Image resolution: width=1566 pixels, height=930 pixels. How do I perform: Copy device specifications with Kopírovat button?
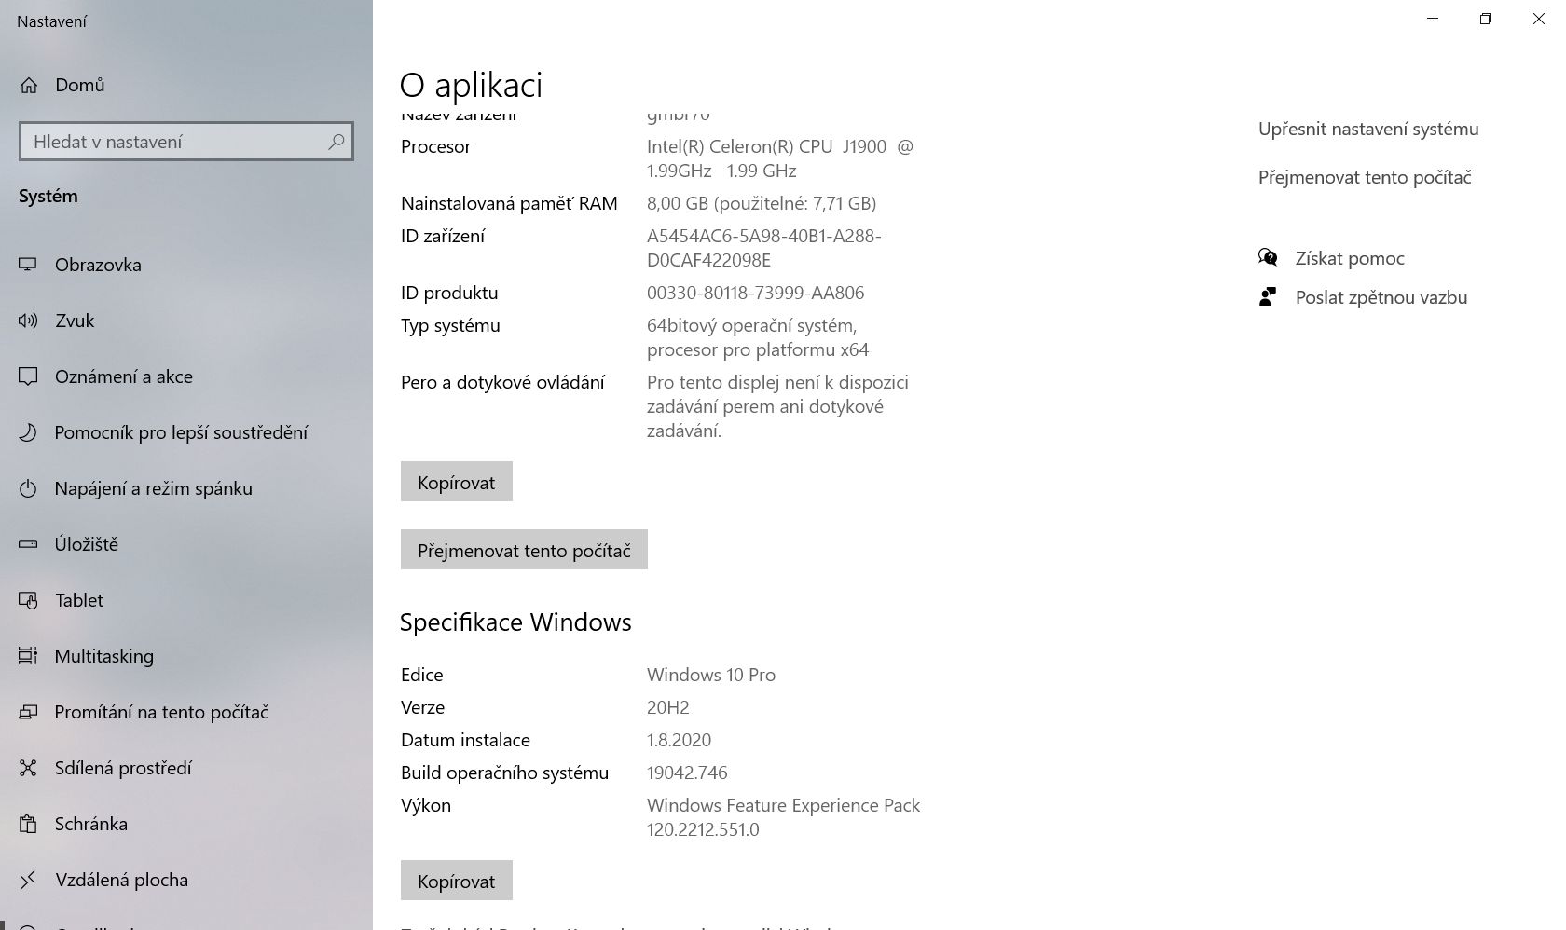click(457, 482)
